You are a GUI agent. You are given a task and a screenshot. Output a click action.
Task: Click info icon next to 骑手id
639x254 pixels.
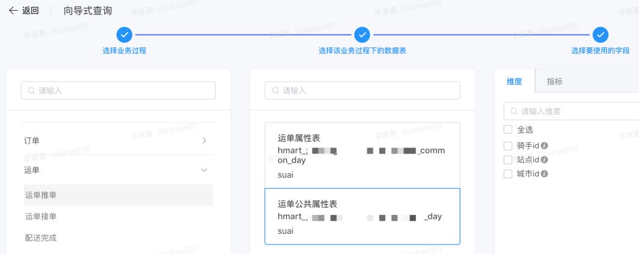coord(544,146)
